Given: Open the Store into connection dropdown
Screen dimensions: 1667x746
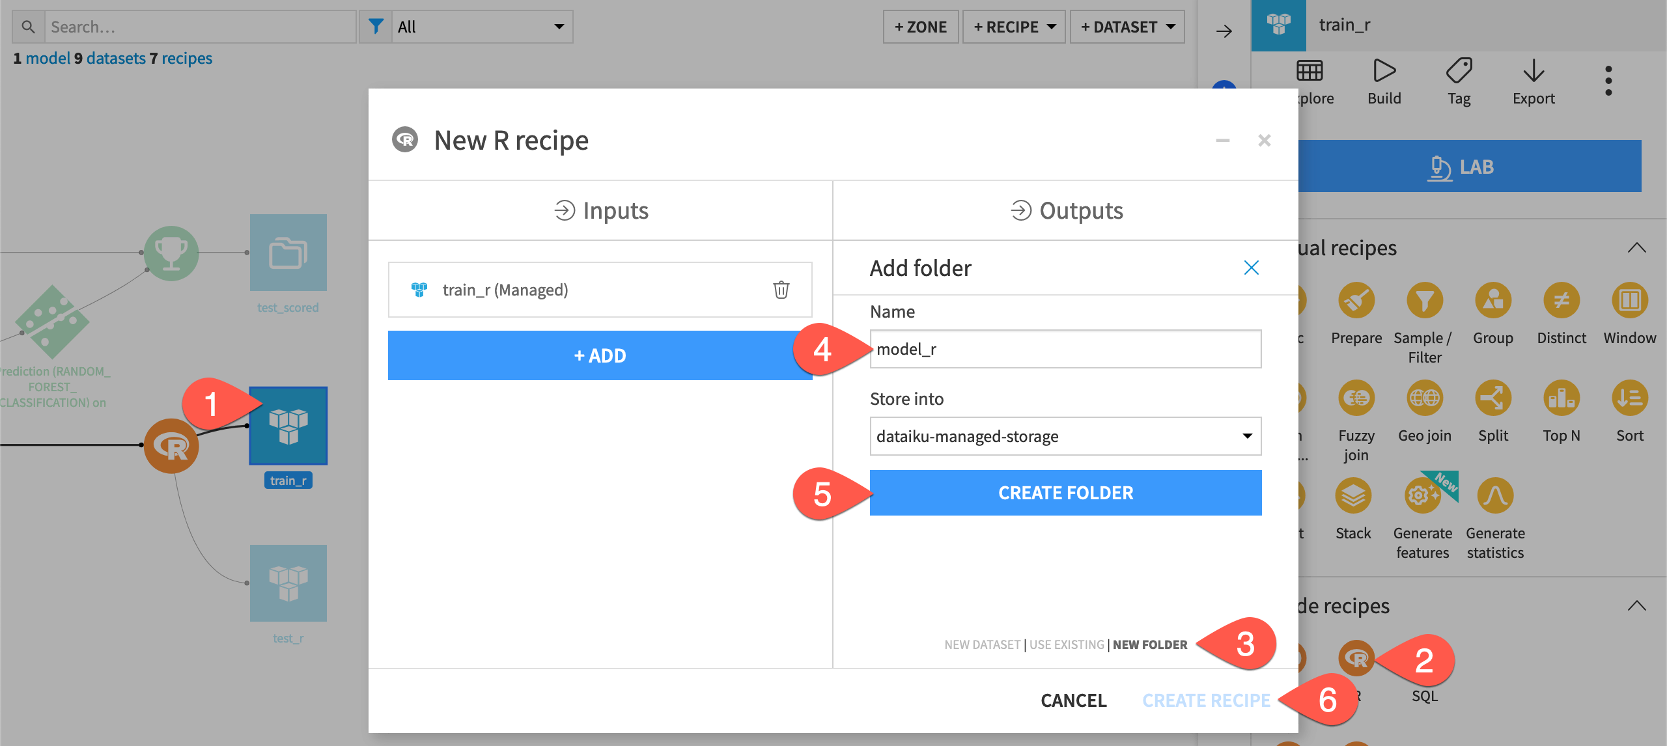Looking at the screenshot, I should pos(1065,436).
